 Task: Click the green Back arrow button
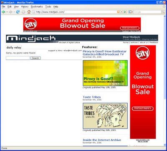point(3,12)
